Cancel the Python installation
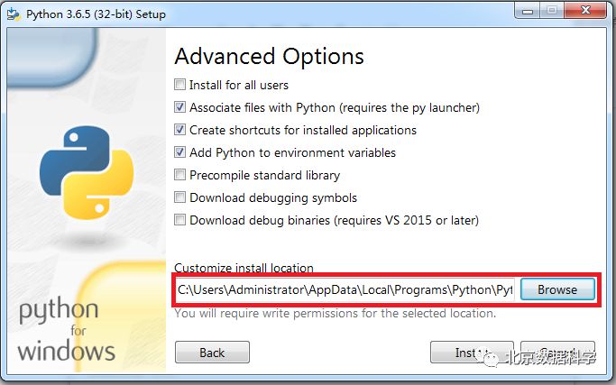The width and height of the screenshot is (616, 385). click(559, 353)
